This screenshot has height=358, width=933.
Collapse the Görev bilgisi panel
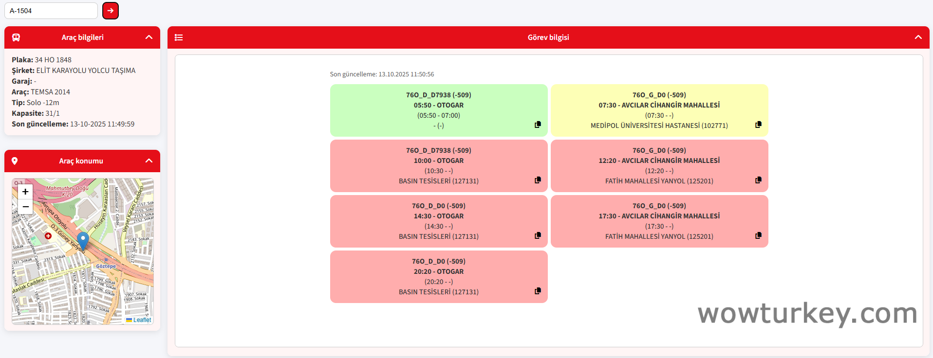(918, 37)
